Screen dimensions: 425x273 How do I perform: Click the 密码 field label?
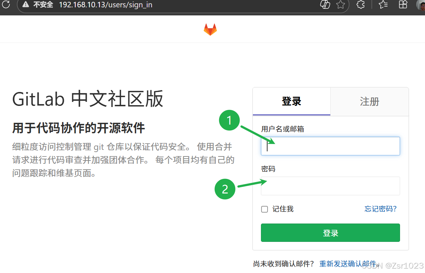coord(268,169)
